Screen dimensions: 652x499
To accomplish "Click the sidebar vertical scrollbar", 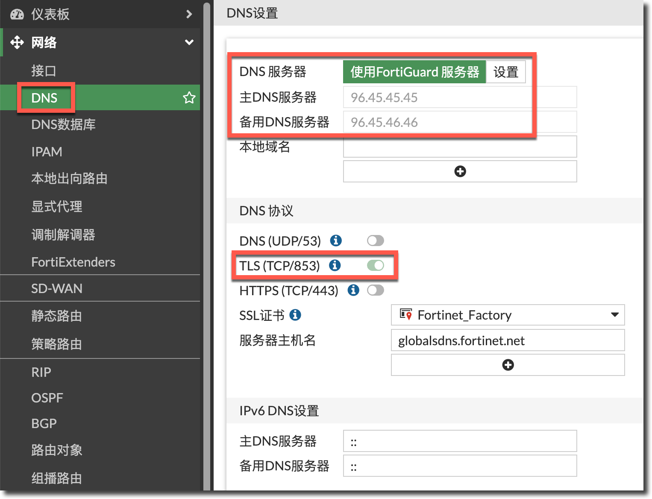I will 207,246.
